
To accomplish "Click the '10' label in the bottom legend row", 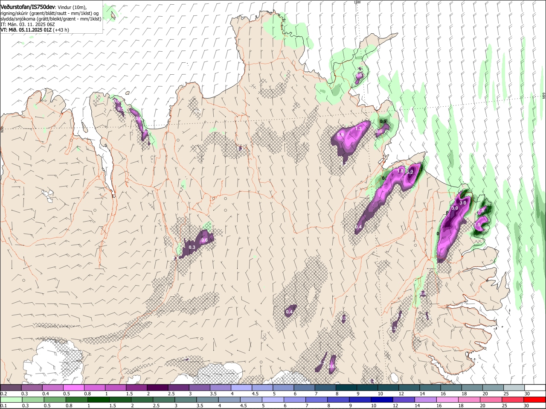I will [373, 406].
